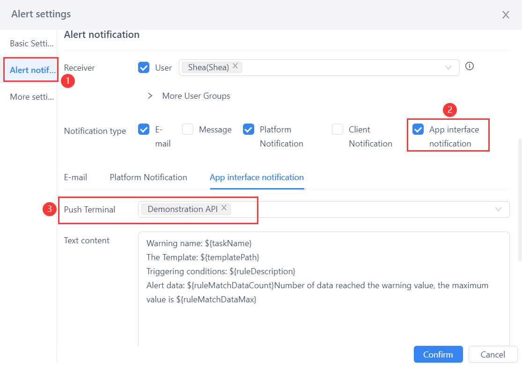Uncheck the User receiver checkbox
The image size is (522, 365).
click(x=144, y=67)
